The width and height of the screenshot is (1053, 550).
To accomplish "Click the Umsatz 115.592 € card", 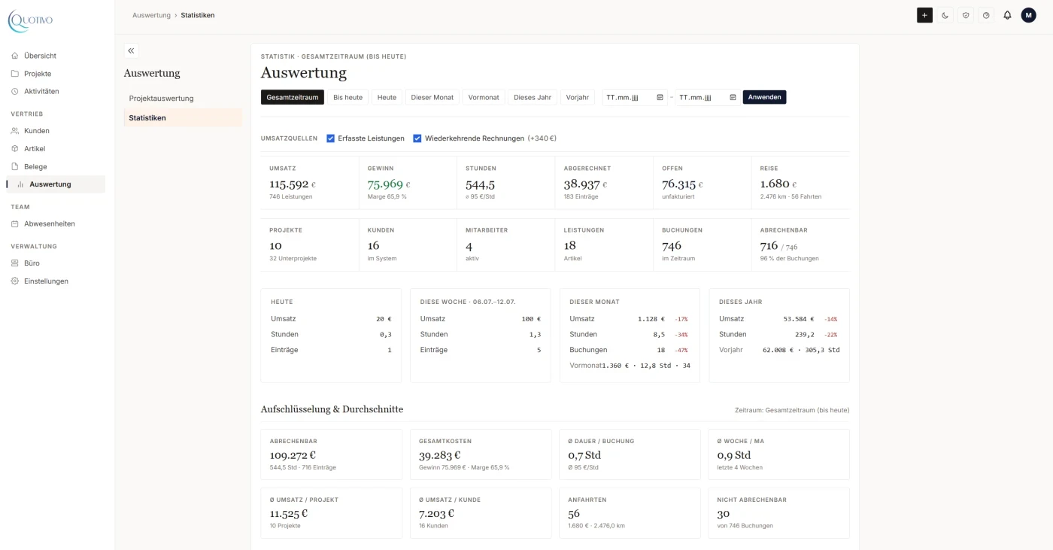I will [310, 183].
